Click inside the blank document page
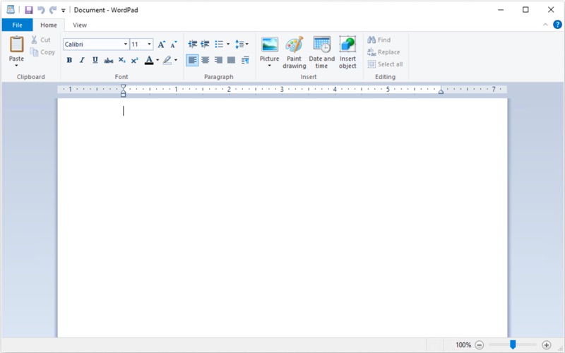Screen dimensions: 565x353 pos(282,217)
